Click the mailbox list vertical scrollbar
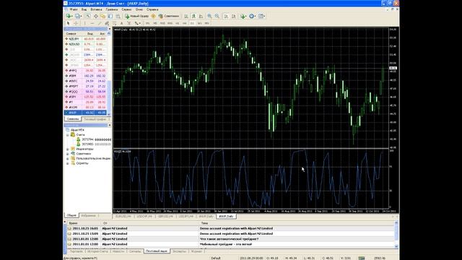Screen dimensions: 462x260 [396, 235]
